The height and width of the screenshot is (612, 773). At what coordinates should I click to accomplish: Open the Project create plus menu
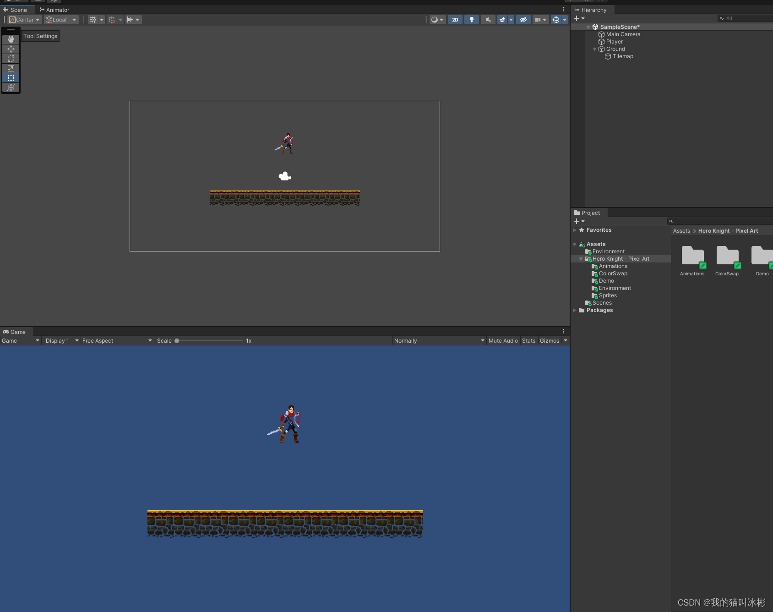click(x=579, y=221)
